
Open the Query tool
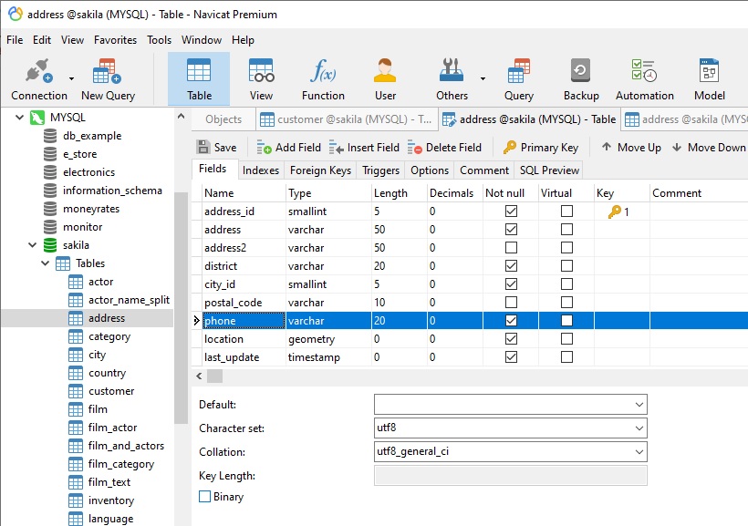(x=518, y=77)
